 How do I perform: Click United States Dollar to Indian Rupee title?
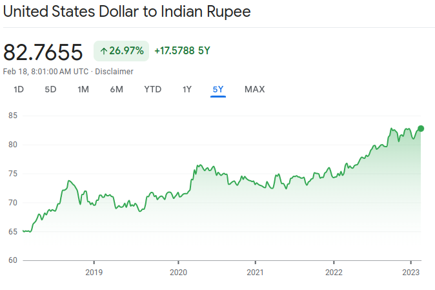127,12
